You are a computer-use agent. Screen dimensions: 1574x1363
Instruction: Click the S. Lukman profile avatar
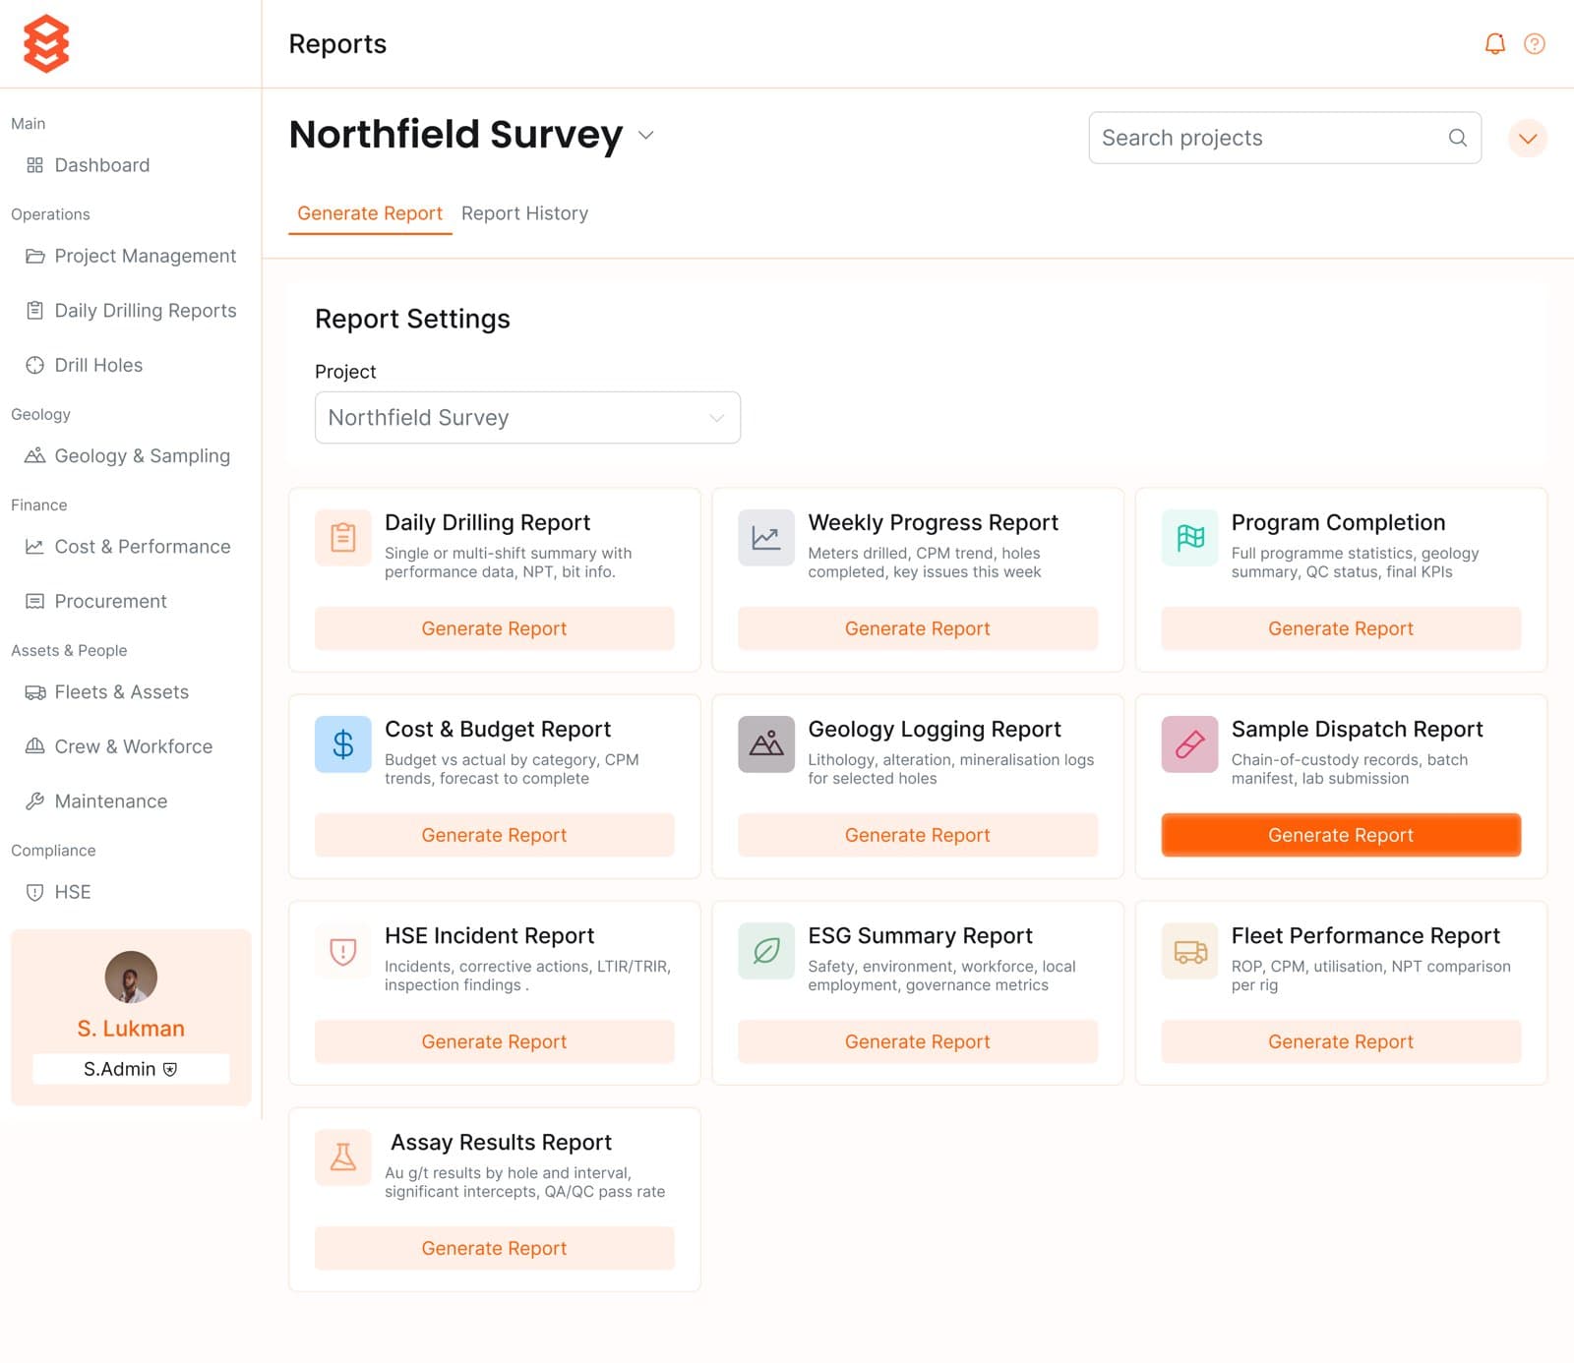click(x=131, y=977)
